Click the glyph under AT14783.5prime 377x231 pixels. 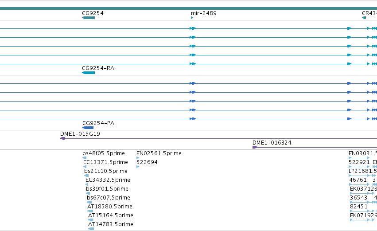[91, 229]
